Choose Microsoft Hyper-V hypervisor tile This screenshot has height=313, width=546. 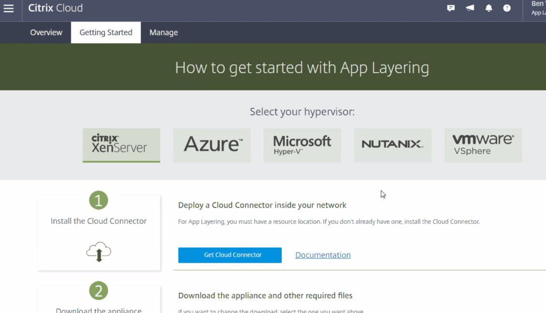coord(302,145)
